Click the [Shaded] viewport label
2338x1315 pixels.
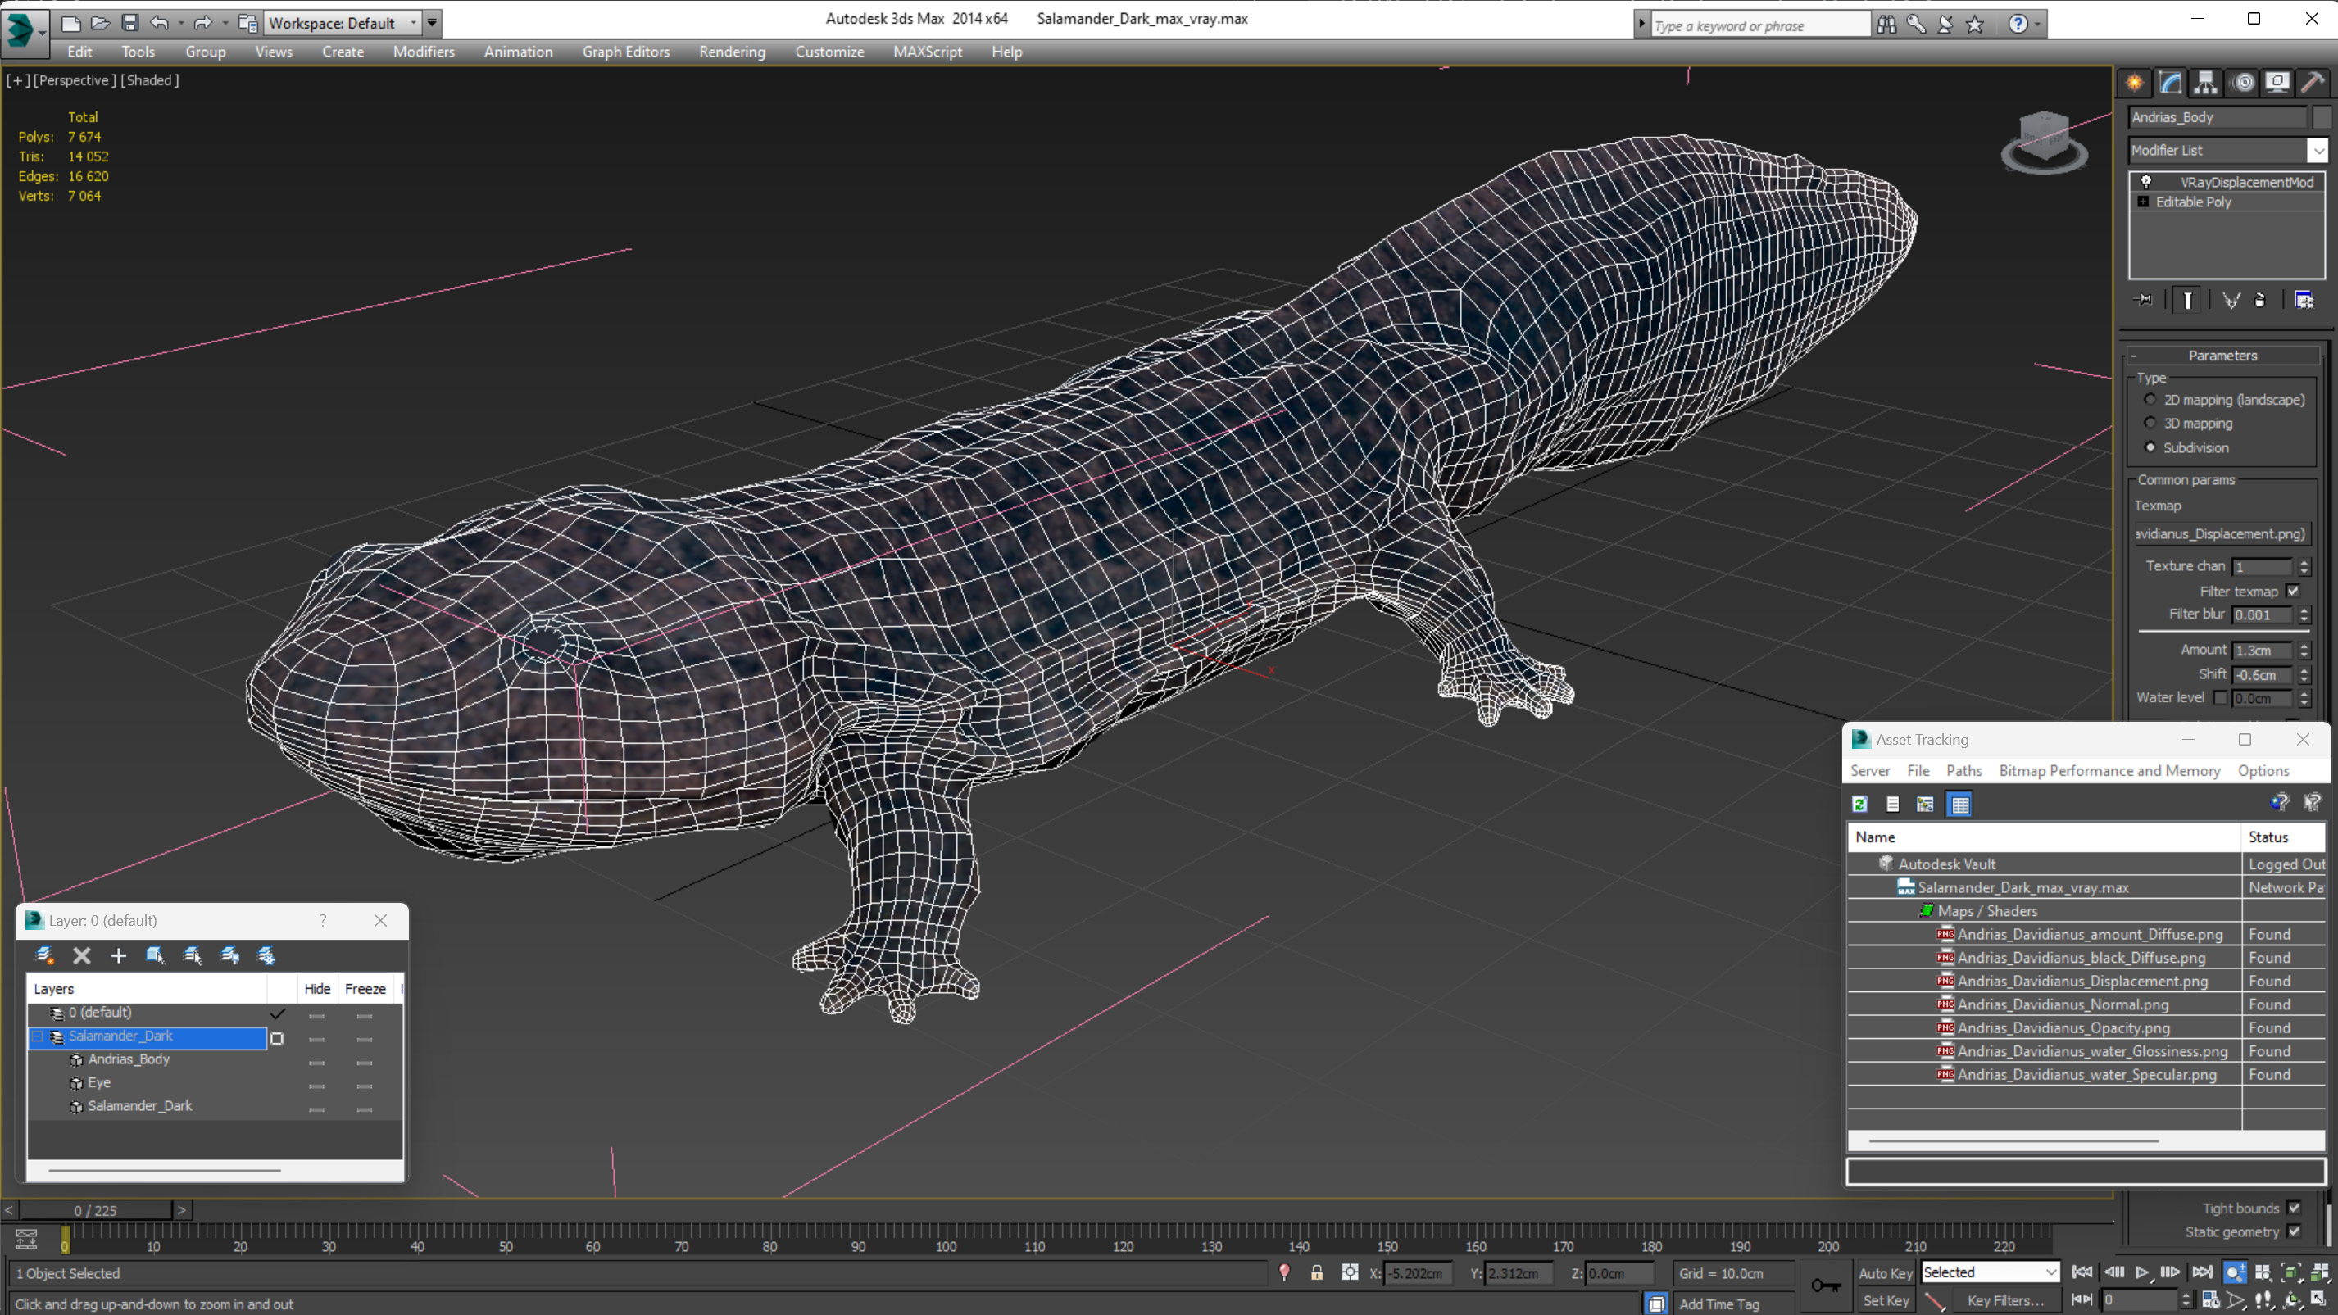[x=150, y=79]
